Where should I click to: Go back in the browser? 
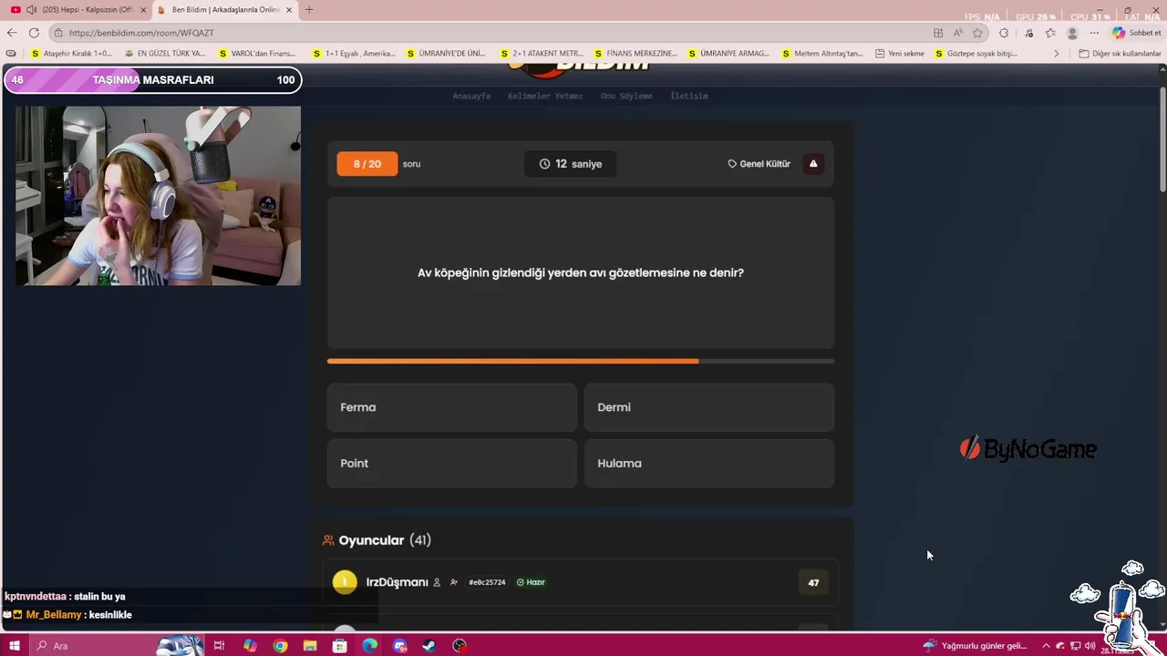click(12, 33)
